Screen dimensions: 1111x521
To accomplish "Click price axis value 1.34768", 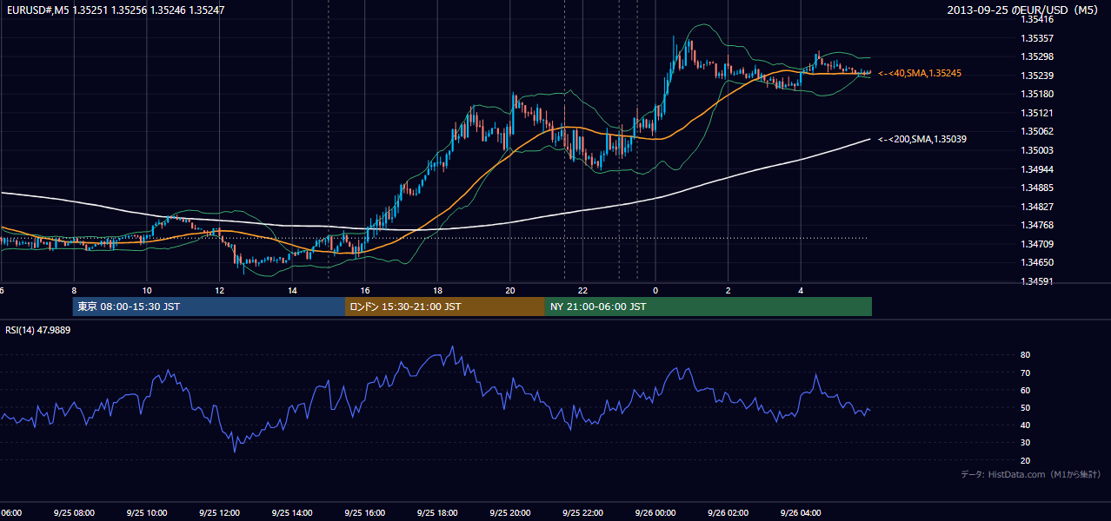I will [1036, 225].
